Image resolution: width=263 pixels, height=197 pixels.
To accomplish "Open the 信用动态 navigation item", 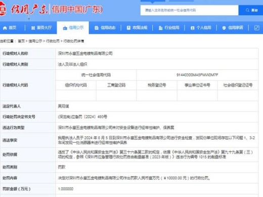I will coord(105,28).
